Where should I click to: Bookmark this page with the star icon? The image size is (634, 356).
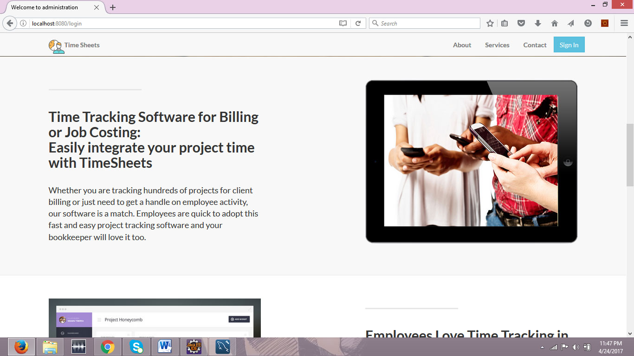[490, 23]
